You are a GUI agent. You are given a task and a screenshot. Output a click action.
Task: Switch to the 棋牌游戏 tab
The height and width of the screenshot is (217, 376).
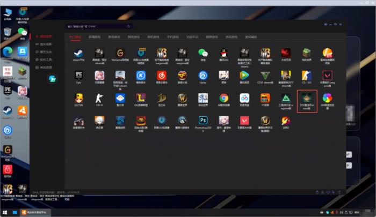(x=212, y=37)
